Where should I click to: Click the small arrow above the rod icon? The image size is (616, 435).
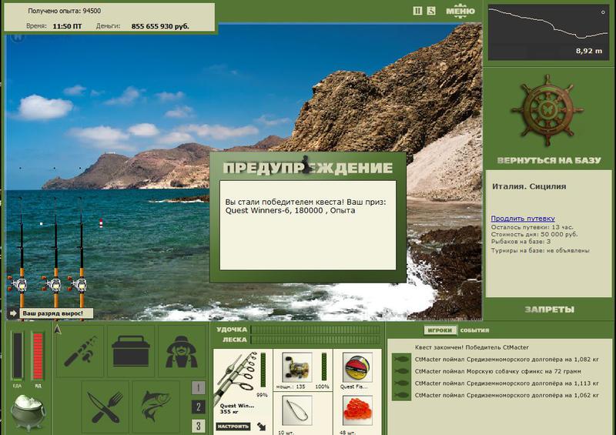[57, 330]
